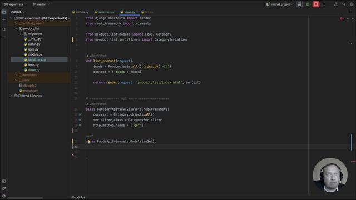The width and height of the screenshot is (356, 200).
Task: Click the red error indicator in editor
Action: point(342,18)
